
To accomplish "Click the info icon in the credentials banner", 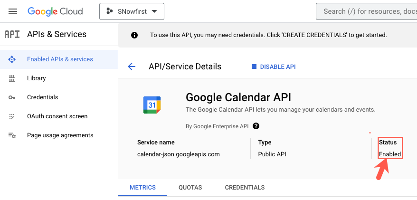I will click(x=134, y=35).
